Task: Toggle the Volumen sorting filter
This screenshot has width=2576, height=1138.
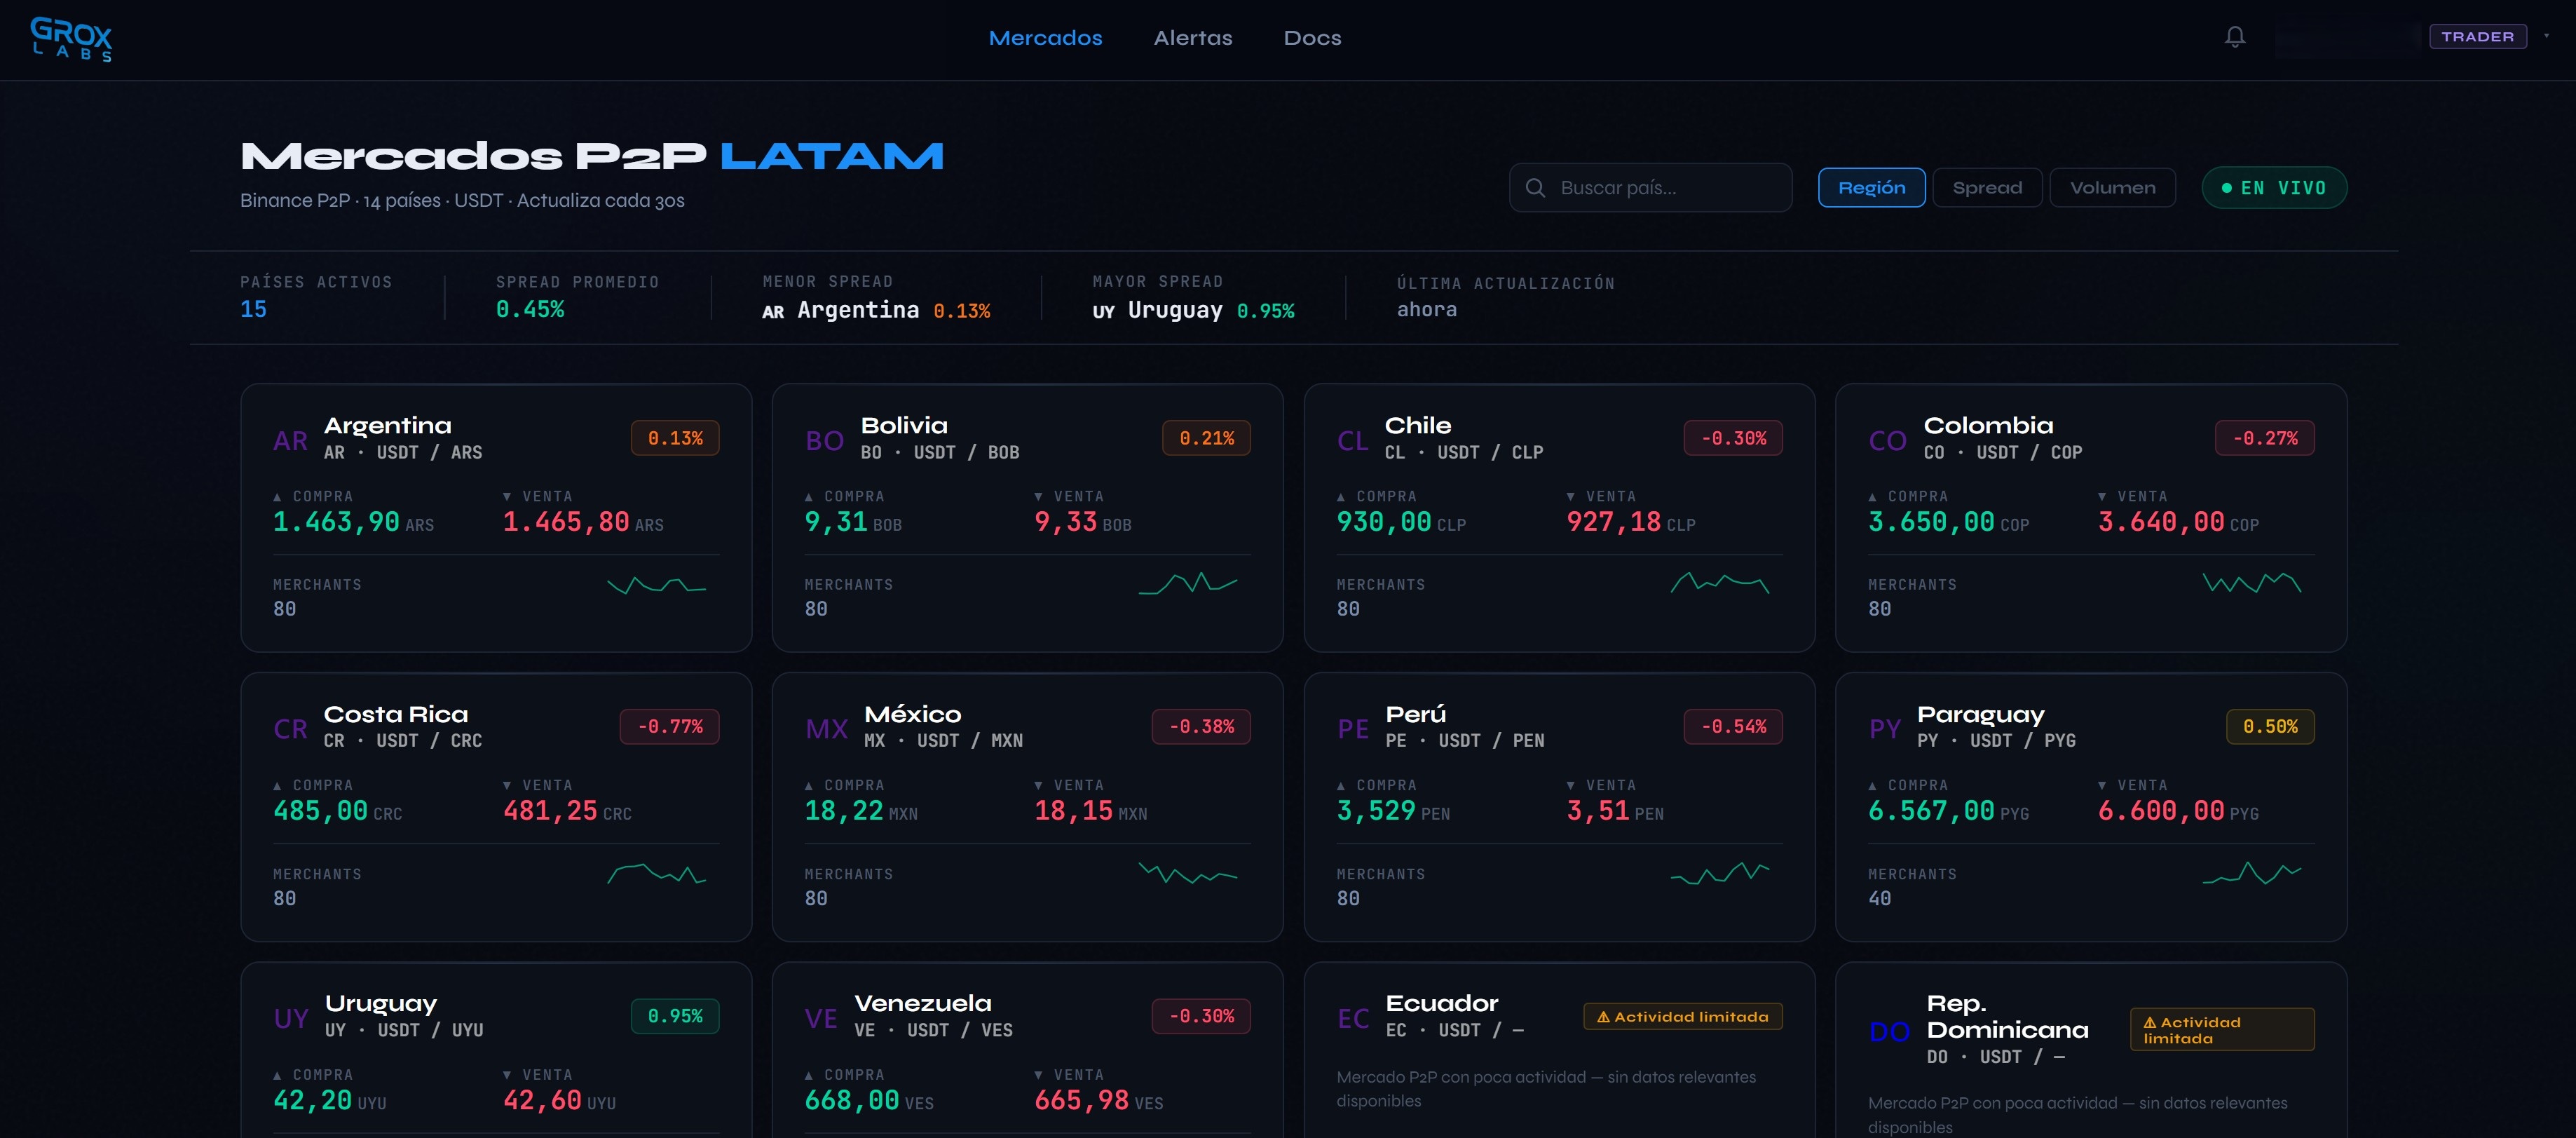Action: [2112, 187]
